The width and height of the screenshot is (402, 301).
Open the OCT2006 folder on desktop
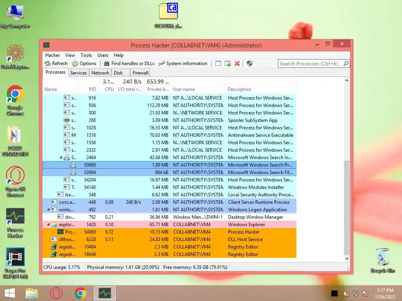168,15
